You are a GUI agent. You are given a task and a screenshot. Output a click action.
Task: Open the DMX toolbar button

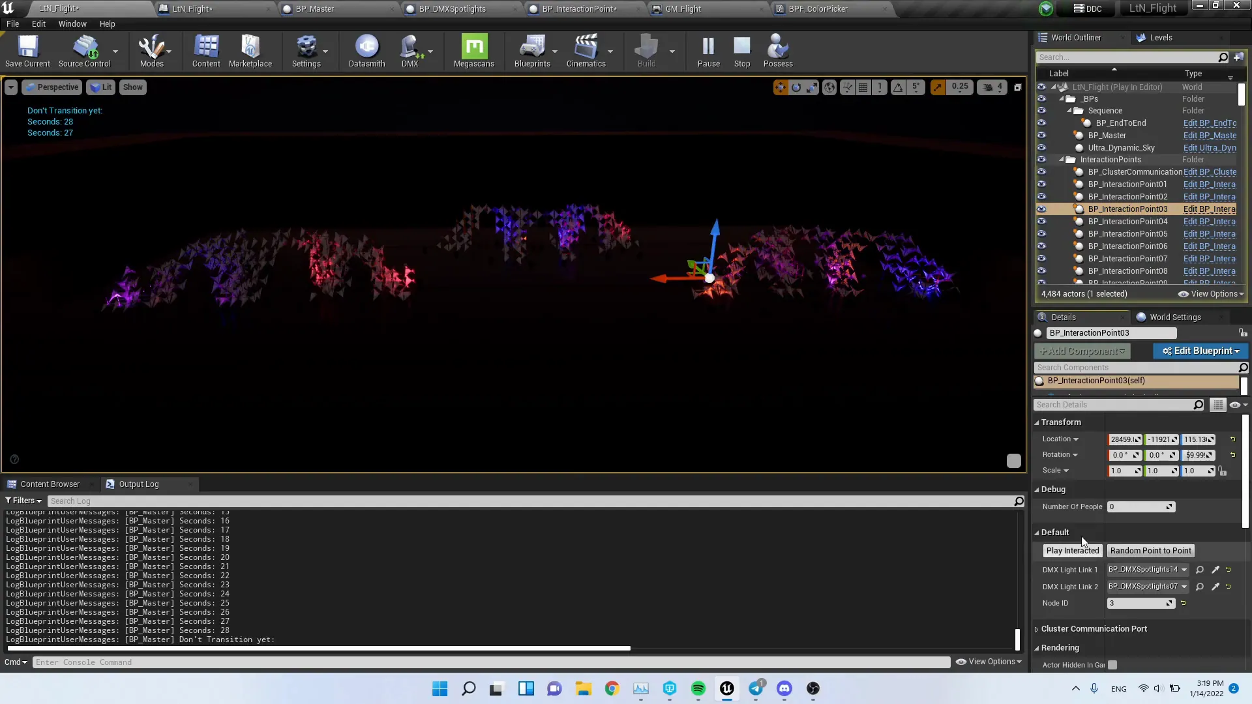tap(410, 51)
